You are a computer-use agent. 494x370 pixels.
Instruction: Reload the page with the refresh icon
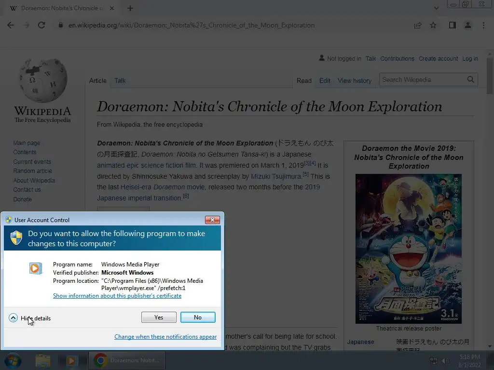click(41, 25)
